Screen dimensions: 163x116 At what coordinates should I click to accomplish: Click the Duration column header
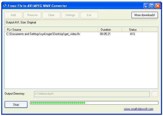click(x=110, y=30)
